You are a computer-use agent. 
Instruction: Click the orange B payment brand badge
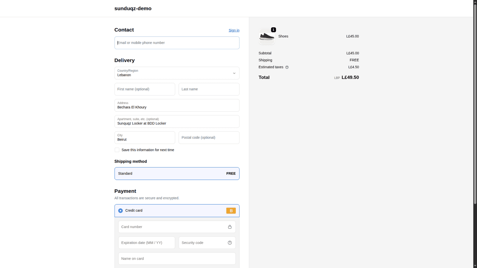coord(231,211)
